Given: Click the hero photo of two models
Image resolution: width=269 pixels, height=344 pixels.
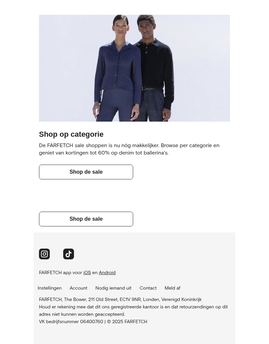Looking at the screenshot, I should (134, 68).
